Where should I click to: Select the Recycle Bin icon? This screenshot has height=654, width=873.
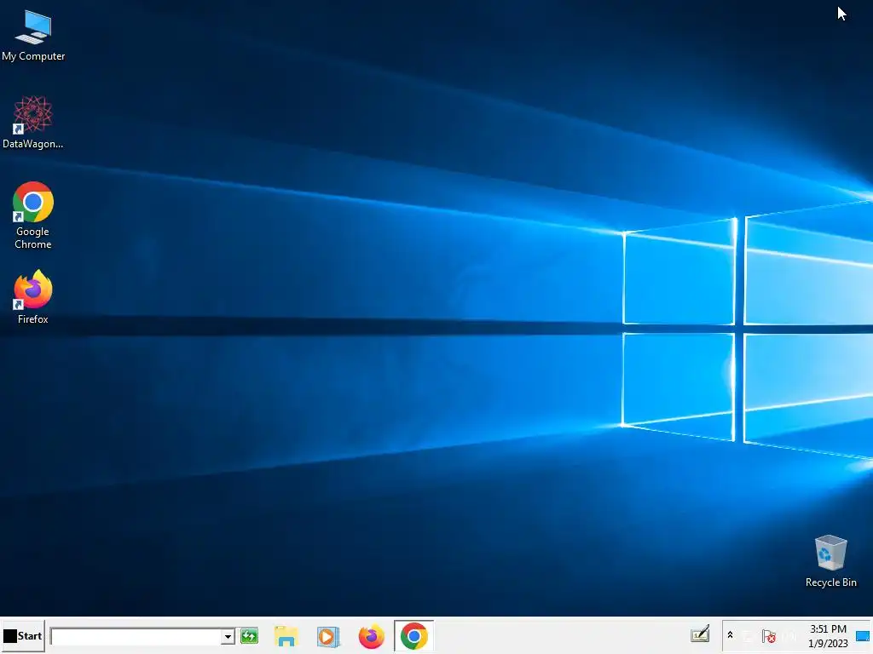point(830,560)
